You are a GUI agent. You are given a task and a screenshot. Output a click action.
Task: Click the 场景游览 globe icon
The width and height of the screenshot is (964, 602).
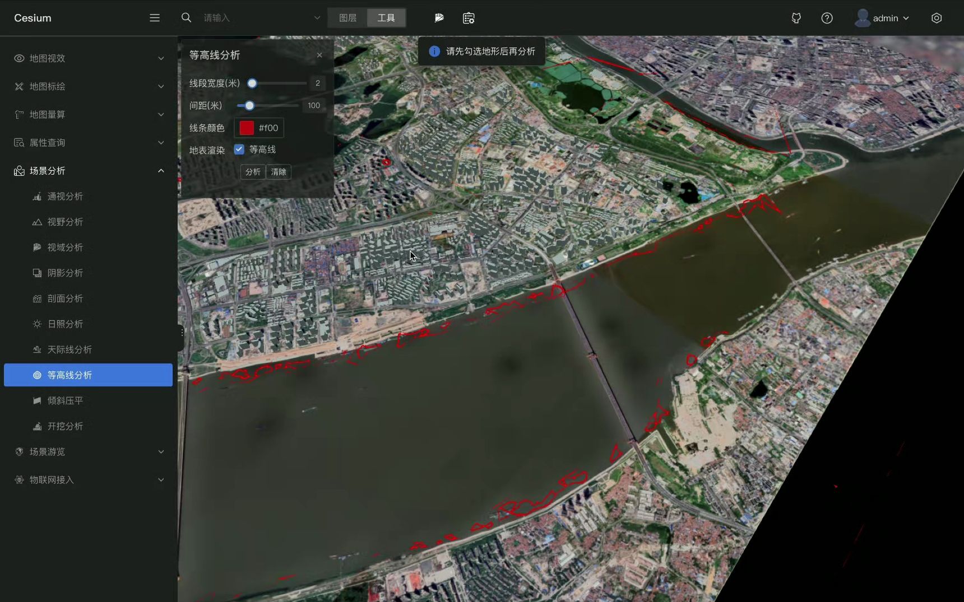click(19, 451)
